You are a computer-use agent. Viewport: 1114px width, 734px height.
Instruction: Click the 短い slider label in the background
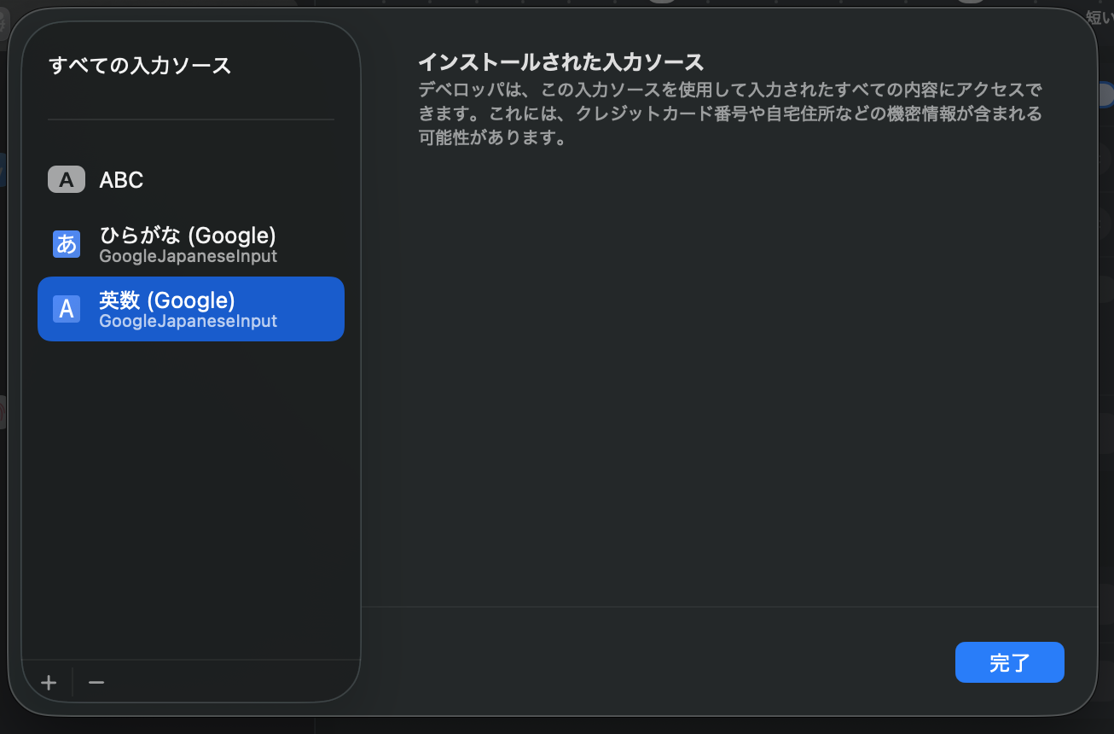[x=1101, y=17]
